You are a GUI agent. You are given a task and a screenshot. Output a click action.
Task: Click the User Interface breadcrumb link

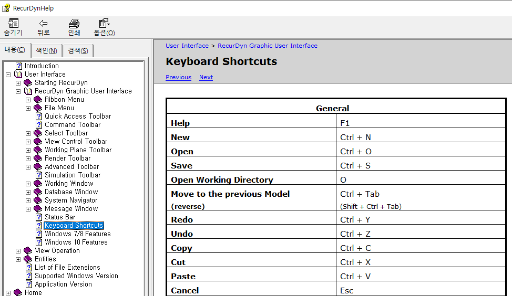pyautogui.click(x=187, y=46)
